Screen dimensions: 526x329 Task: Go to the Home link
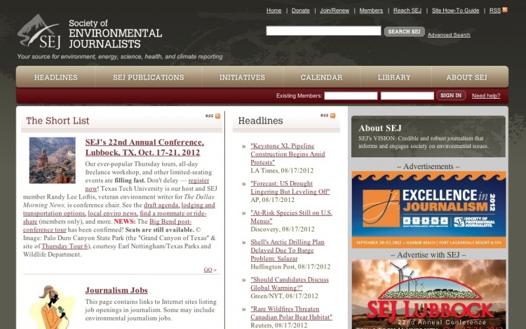pos(274,11)
